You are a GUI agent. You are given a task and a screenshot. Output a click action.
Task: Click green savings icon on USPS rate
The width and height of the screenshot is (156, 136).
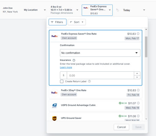click(x=120, y=103)
